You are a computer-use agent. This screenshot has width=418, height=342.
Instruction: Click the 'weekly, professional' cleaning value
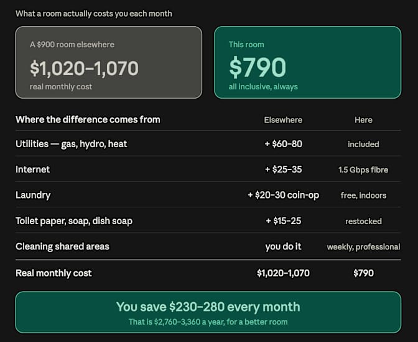coord(363,247)
